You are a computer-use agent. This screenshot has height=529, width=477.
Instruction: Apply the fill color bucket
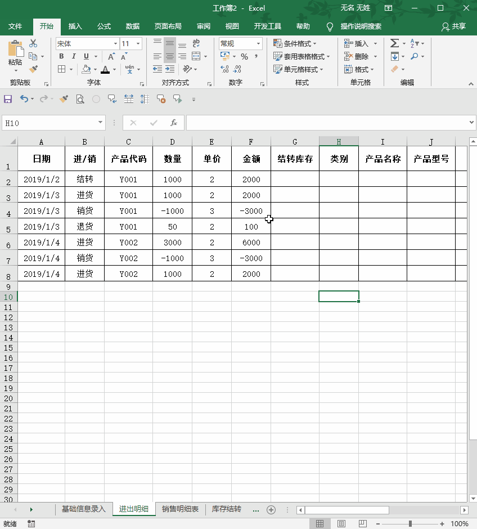pyautogui.click(x=86, y=69)
